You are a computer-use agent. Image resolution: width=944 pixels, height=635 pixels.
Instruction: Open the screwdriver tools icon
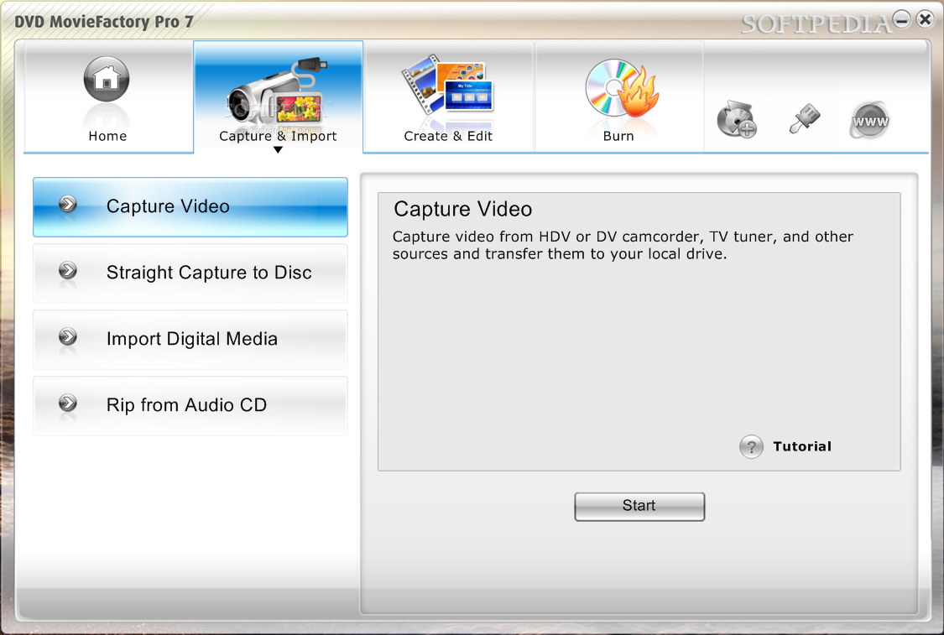tap(805, 119)
